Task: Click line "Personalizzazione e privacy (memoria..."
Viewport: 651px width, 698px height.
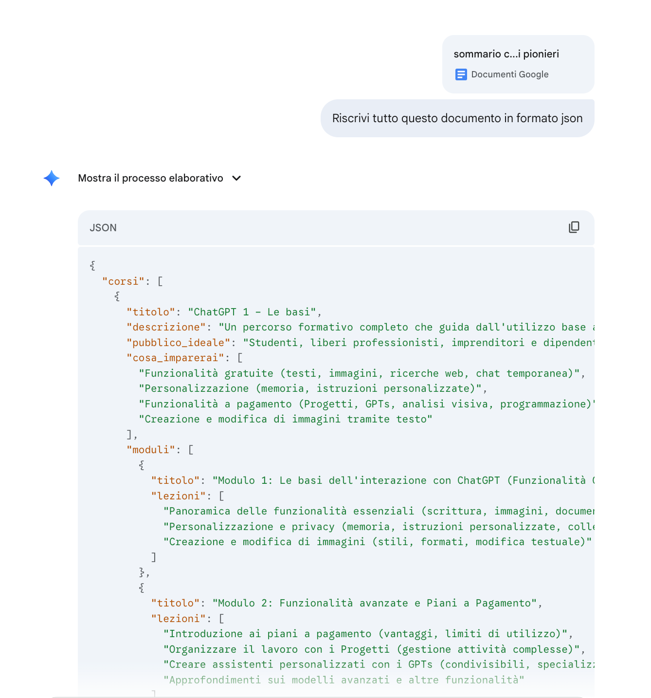Action: 379,527
